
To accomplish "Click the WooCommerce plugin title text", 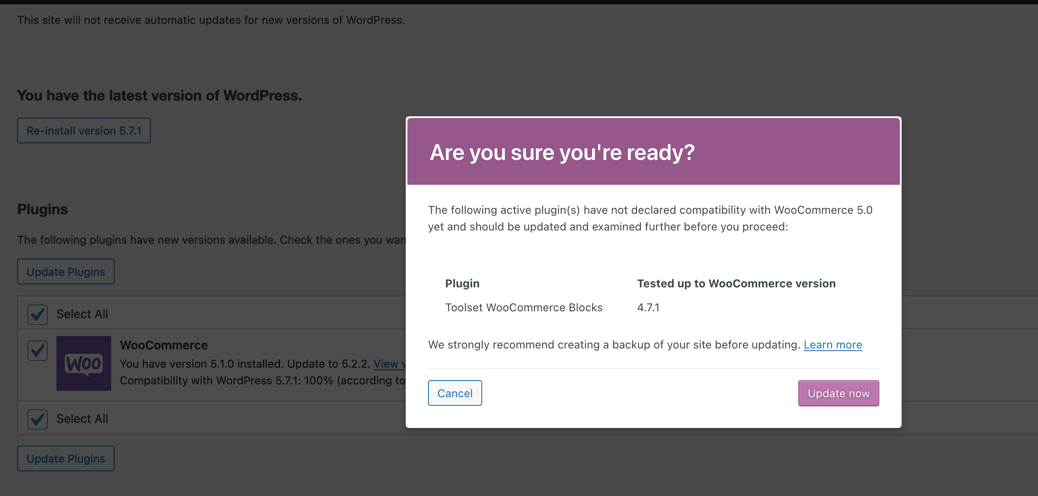I will click(x=164, y=345).
